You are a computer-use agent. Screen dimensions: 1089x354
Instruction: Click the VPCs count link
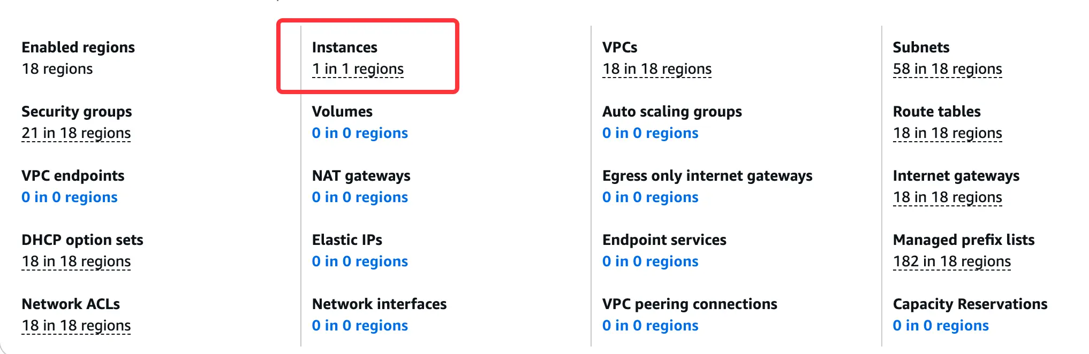(656, 69)
